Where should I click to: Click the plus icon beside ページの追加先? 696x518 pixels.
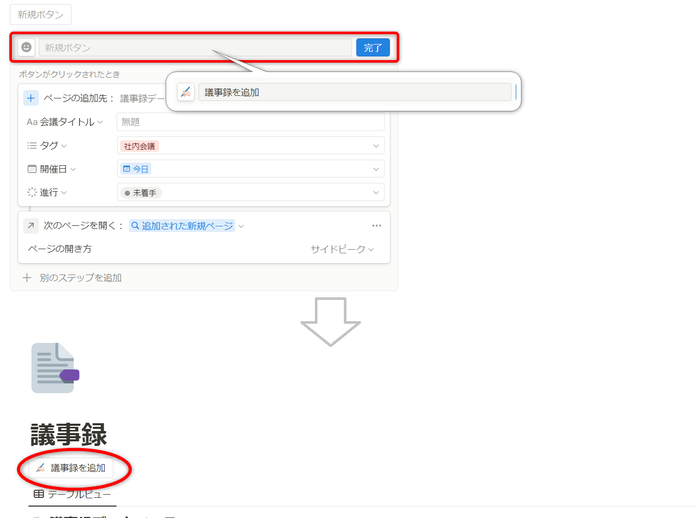(31, 98)
